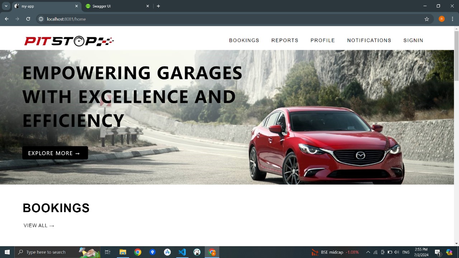The width and height of the screenshot is (459, 258).
Task: Bookmark this page with star icon
Action: (x=427, y=19)
